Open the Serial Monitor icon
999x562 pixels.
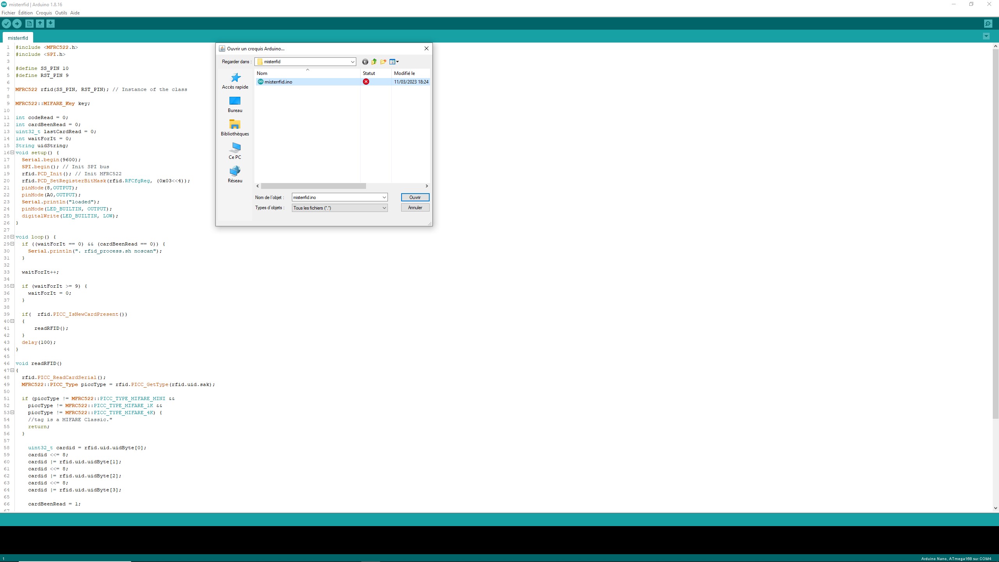988,24
